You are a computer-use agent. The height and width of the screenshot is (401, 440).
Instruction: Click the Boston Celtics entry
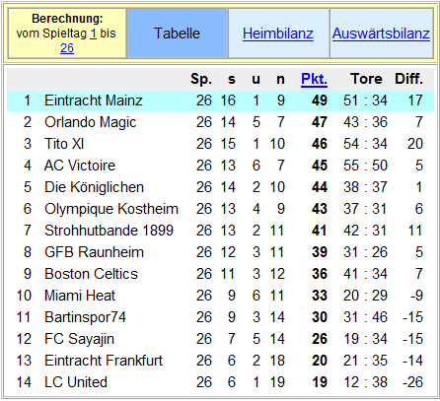coord(91,274)
